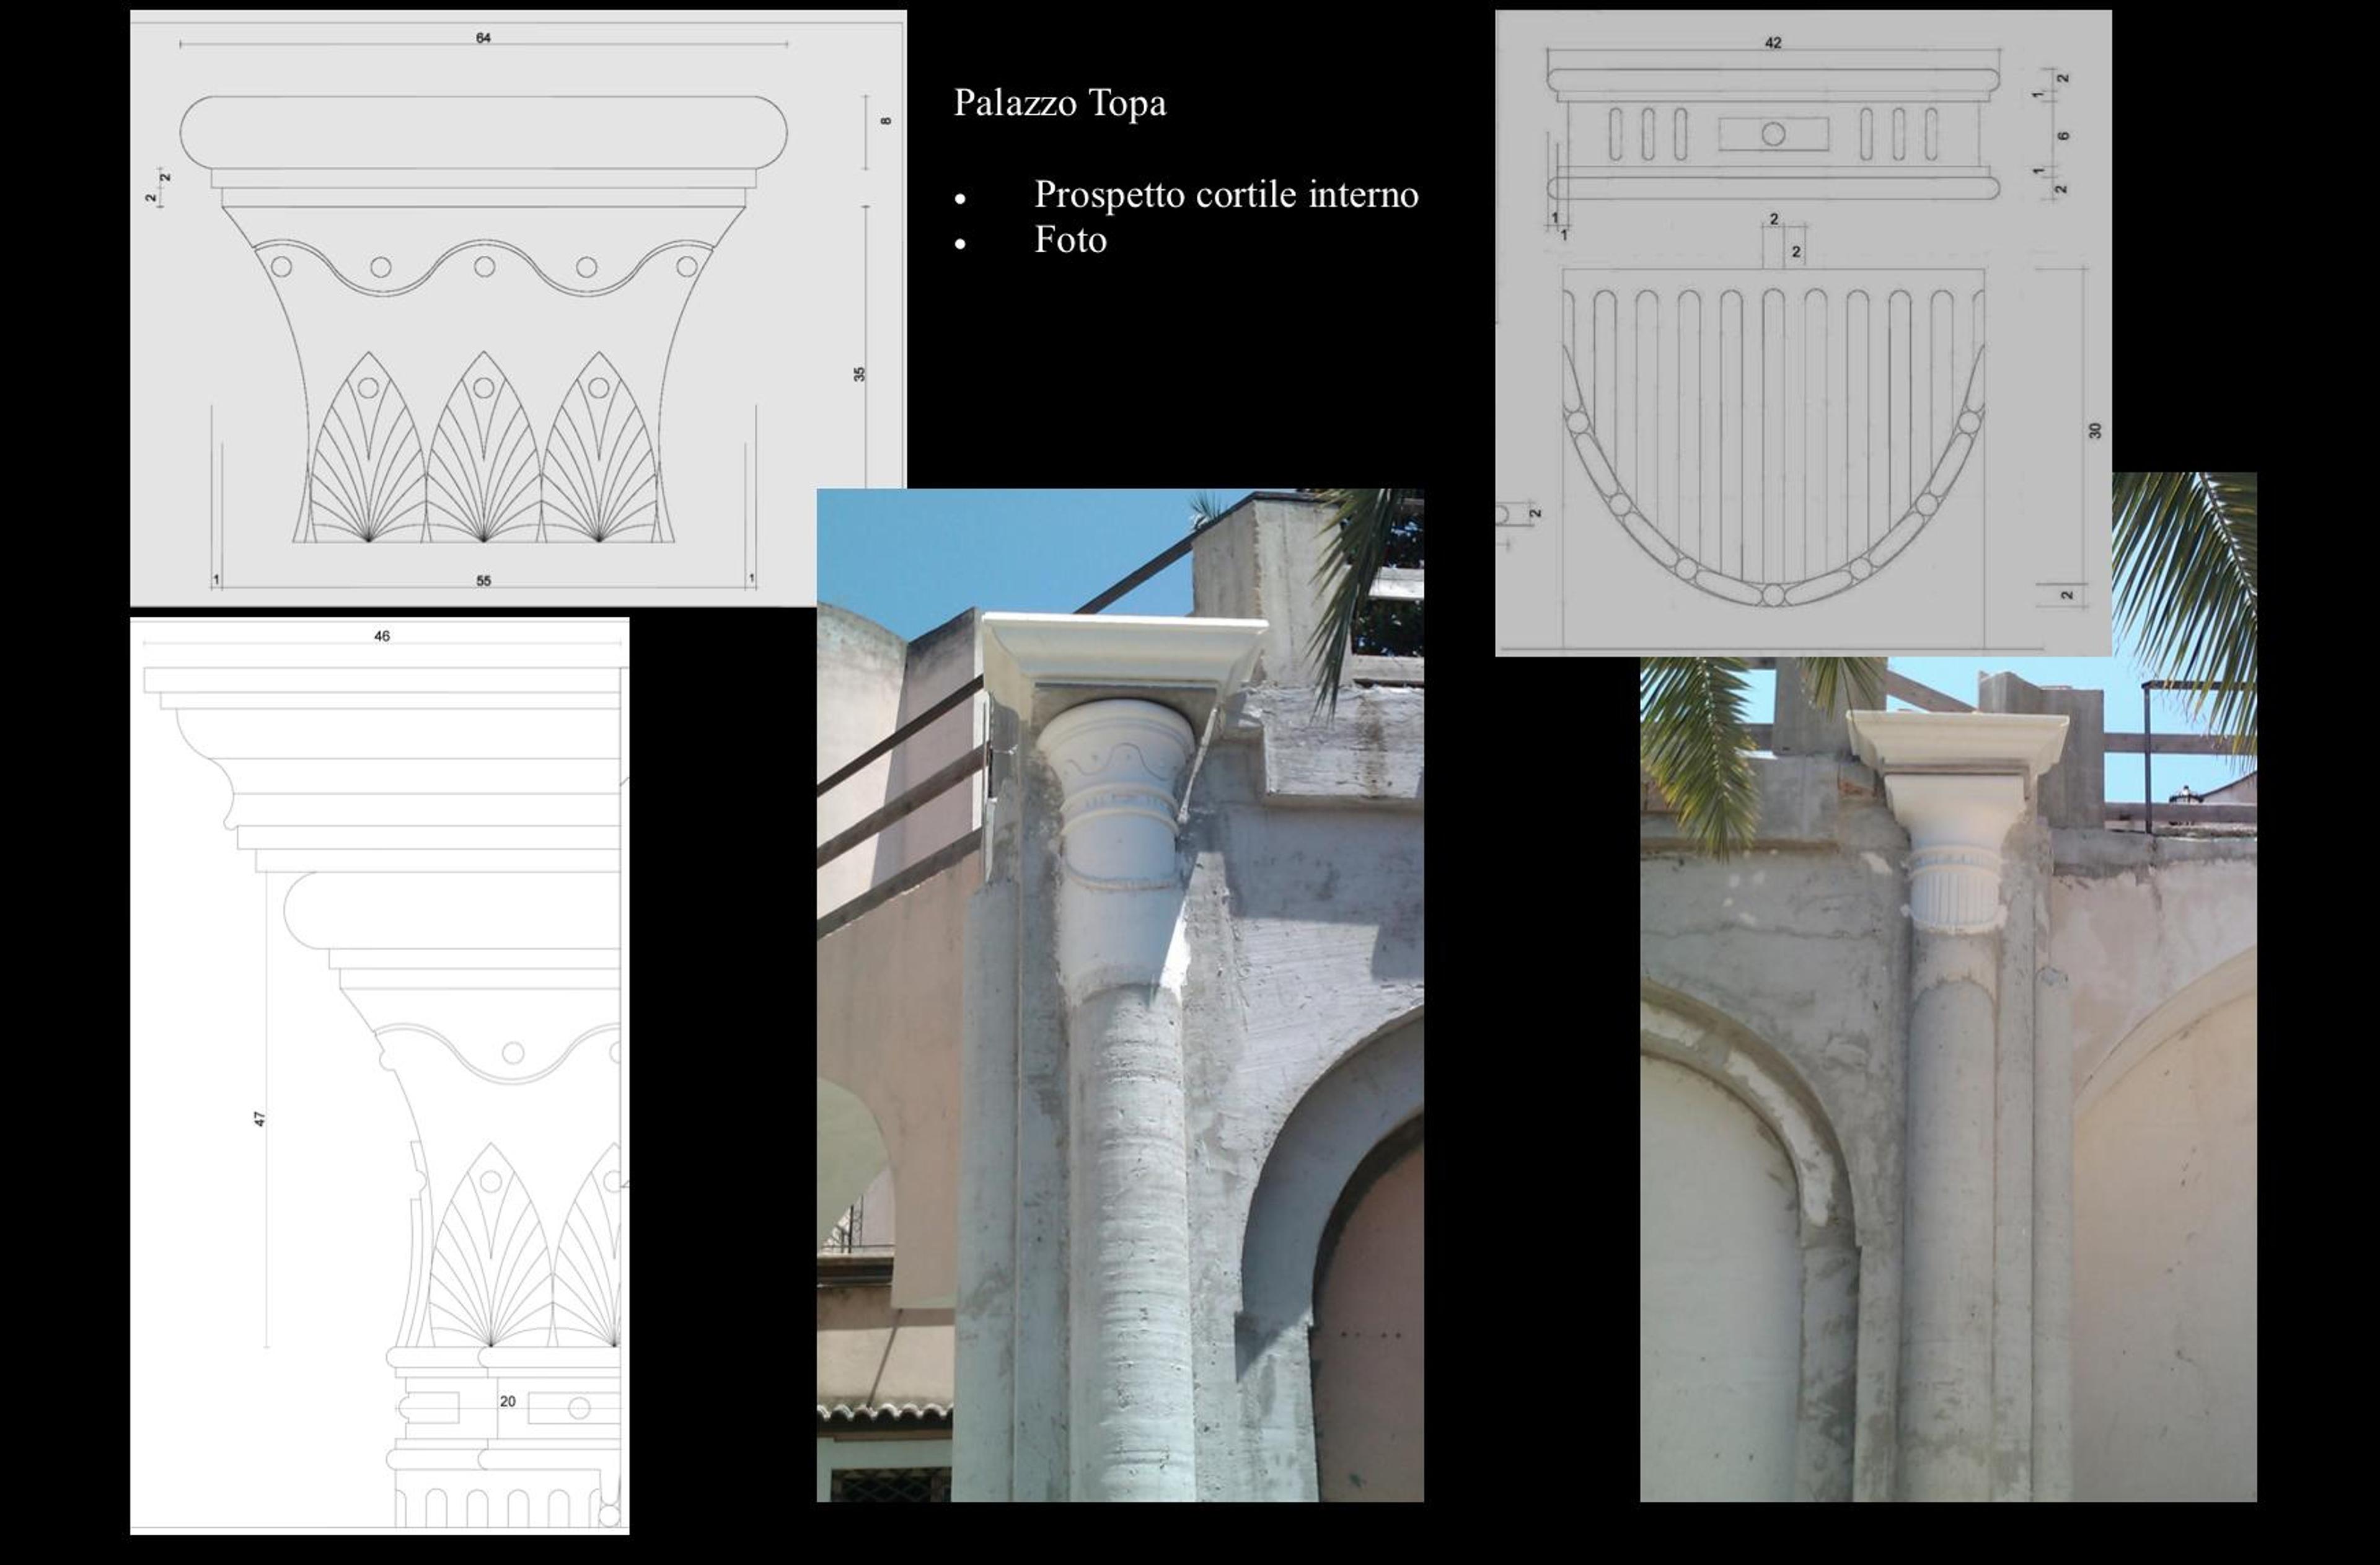2380x1565 pixels.
Task: Select the Foto bullet text
Action: pos(1070,240)
